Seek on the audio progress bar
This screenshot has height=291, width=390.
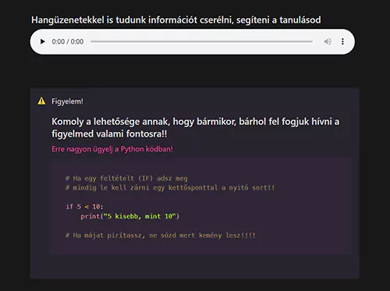pyautogui.click(x=202, y=41)
